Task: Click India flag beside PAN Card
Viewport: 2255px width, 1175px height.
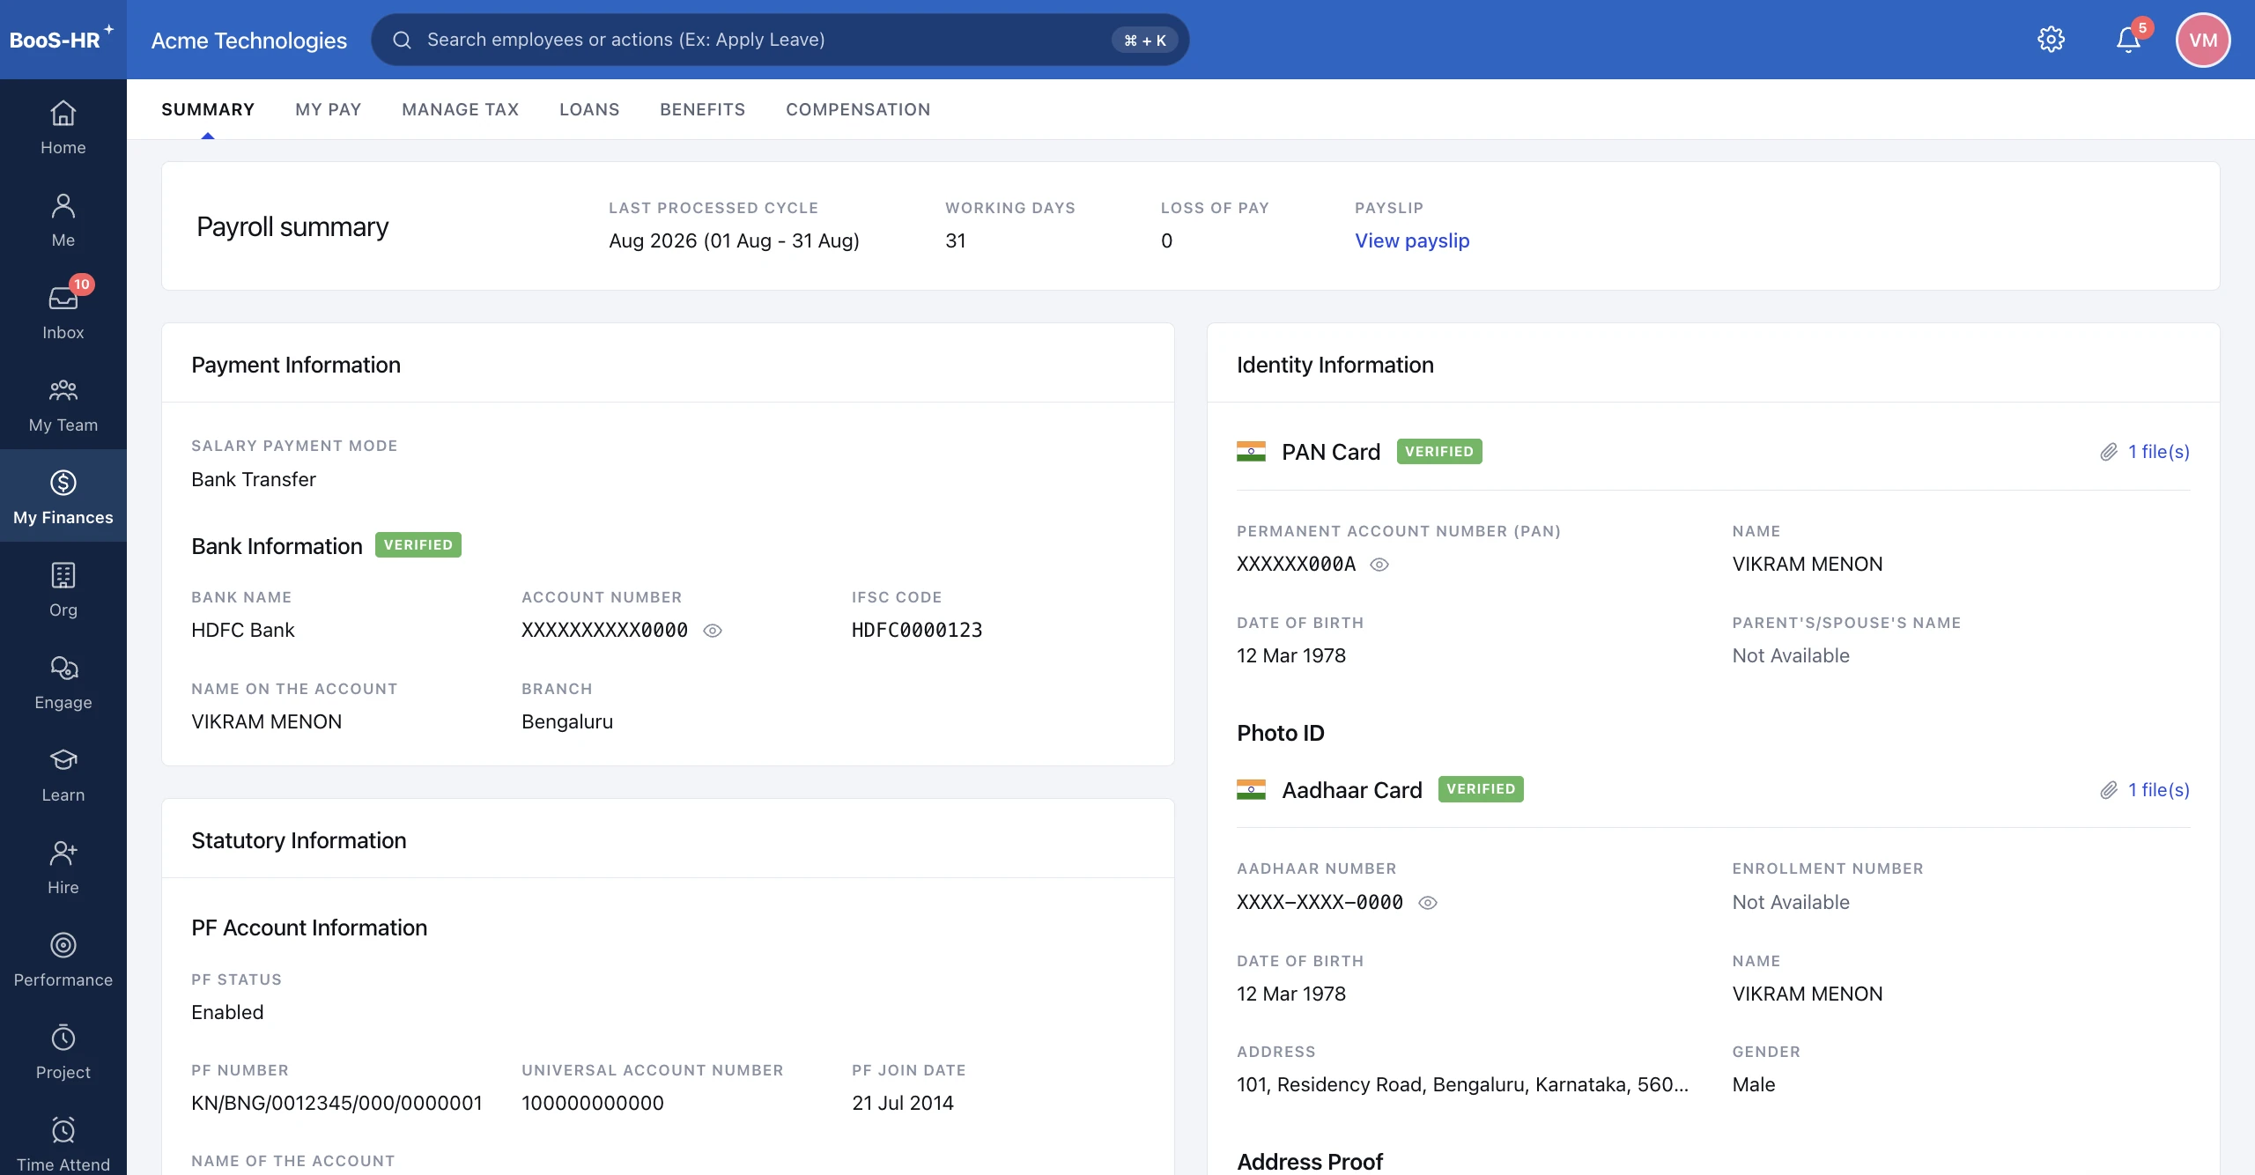Action: [1251, 452]
